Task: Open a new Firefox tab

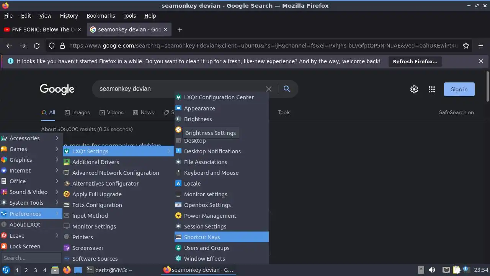Action: 180,30
